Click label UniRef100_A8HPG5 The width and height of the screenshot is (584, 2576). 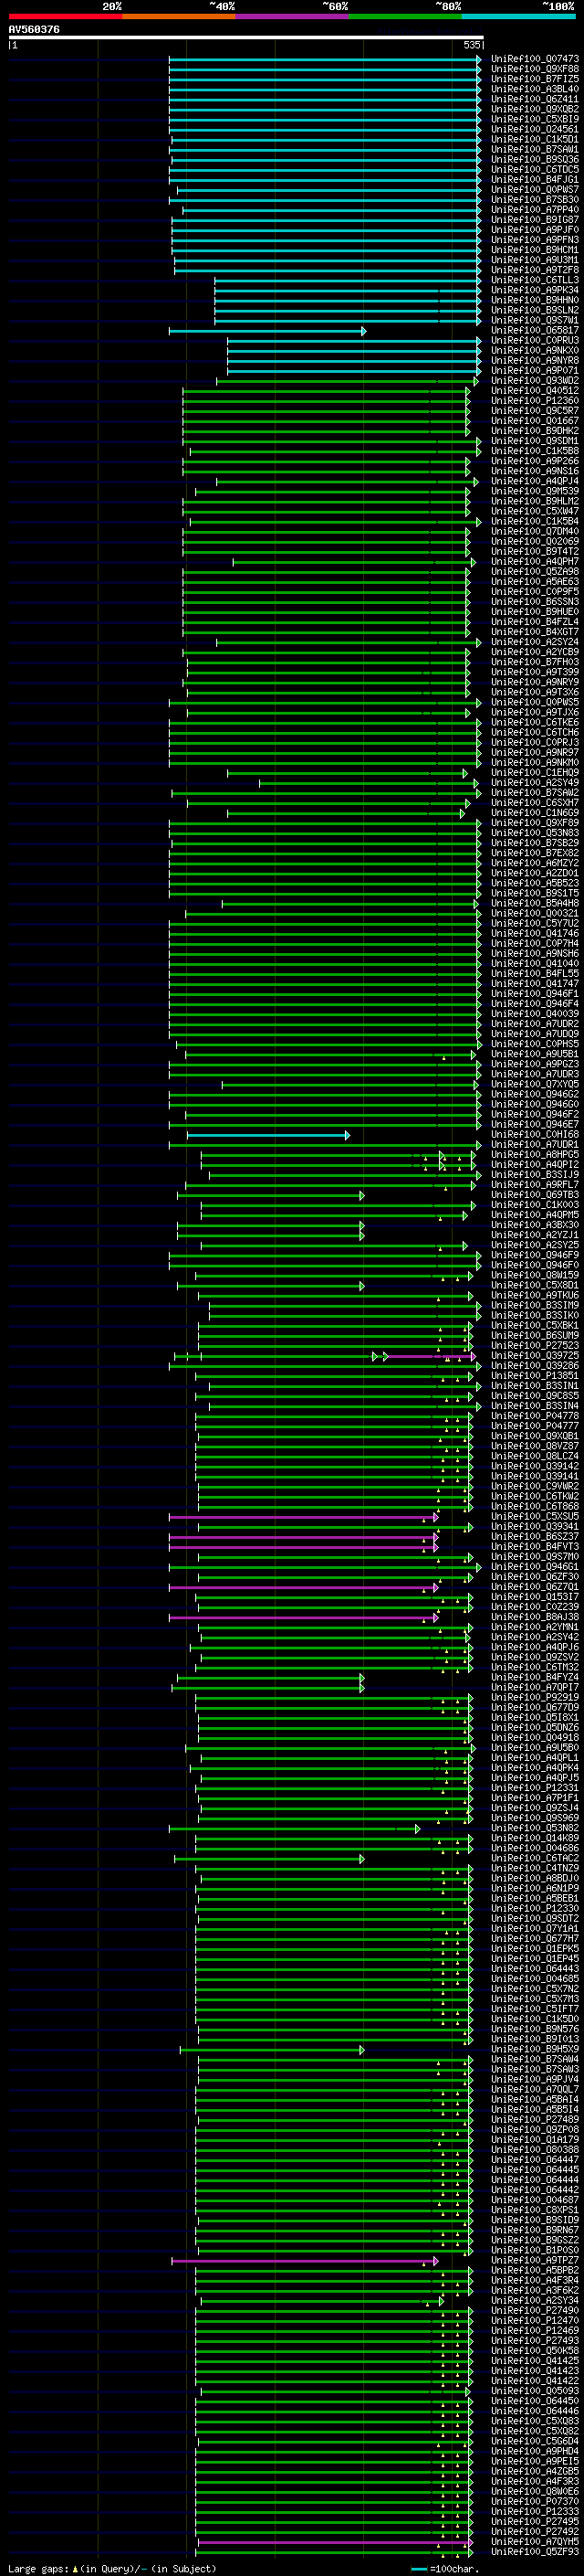pos(535,1156)
